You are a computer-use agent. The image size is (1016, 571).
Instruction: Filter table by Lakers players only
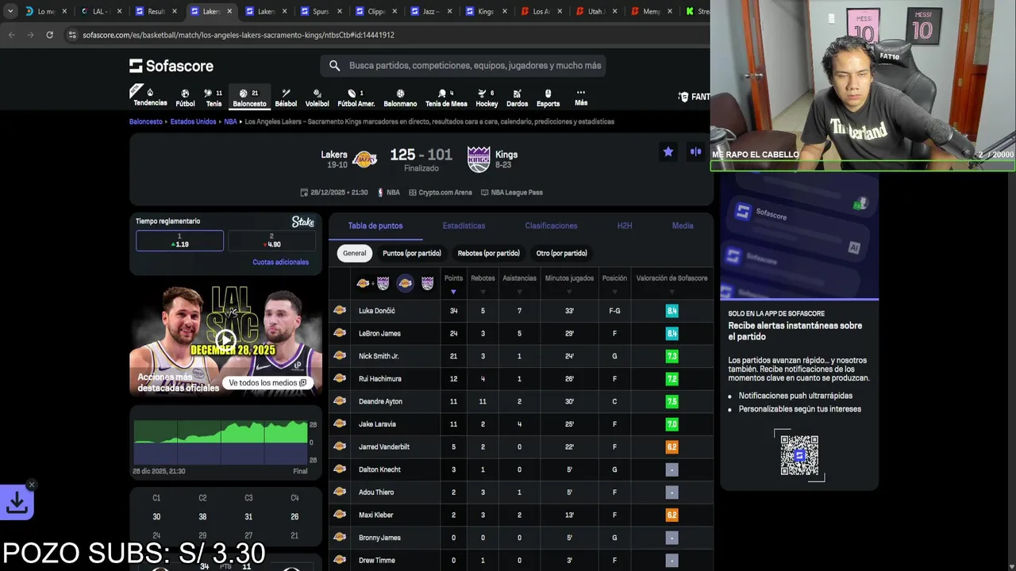coord(405,283)
